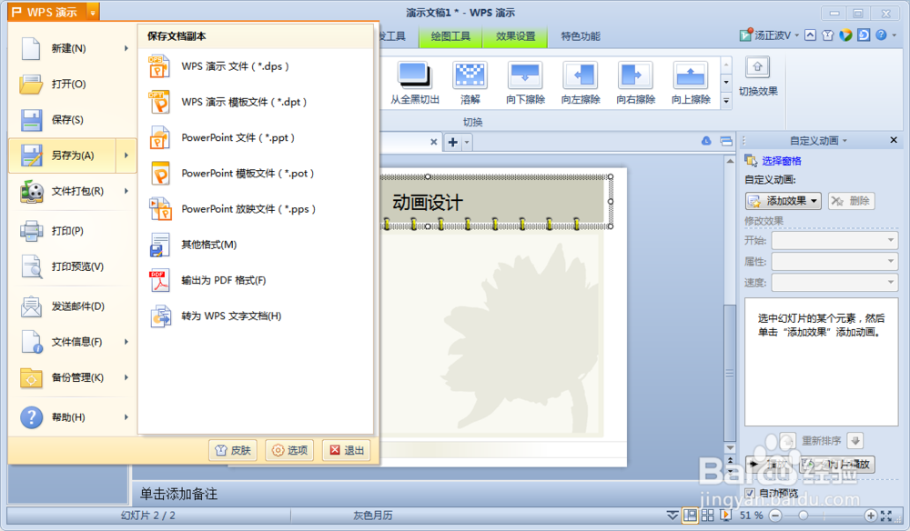
Task: Expand the 帮助(H) submenu arrow
Action: (x=126, y=417)
